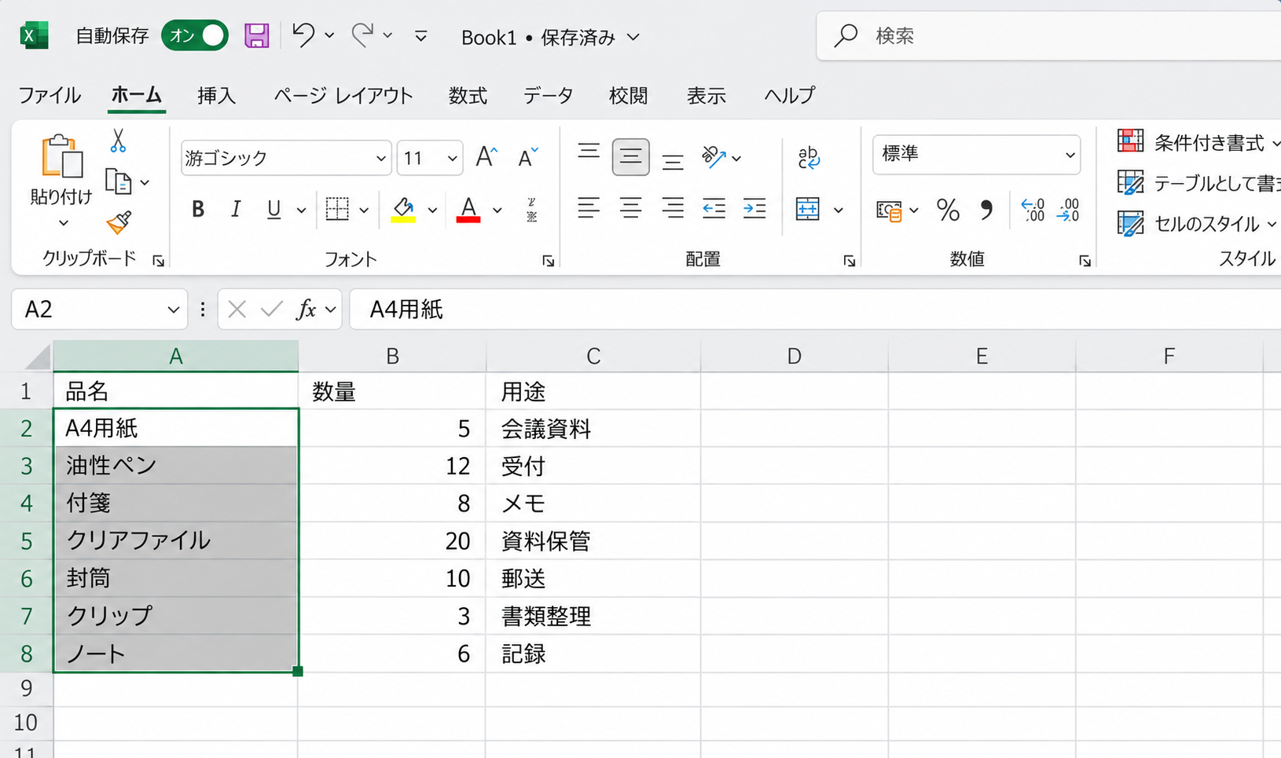Switch to the 挿入 tab
This screenshot has height=758, width=1281.
coord(217,96)
